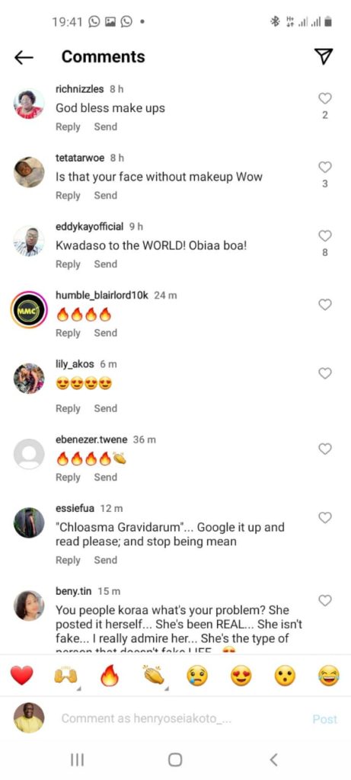351x780 pixels.
Task: Insert the crying face emoji
Action: pos(197,676)
